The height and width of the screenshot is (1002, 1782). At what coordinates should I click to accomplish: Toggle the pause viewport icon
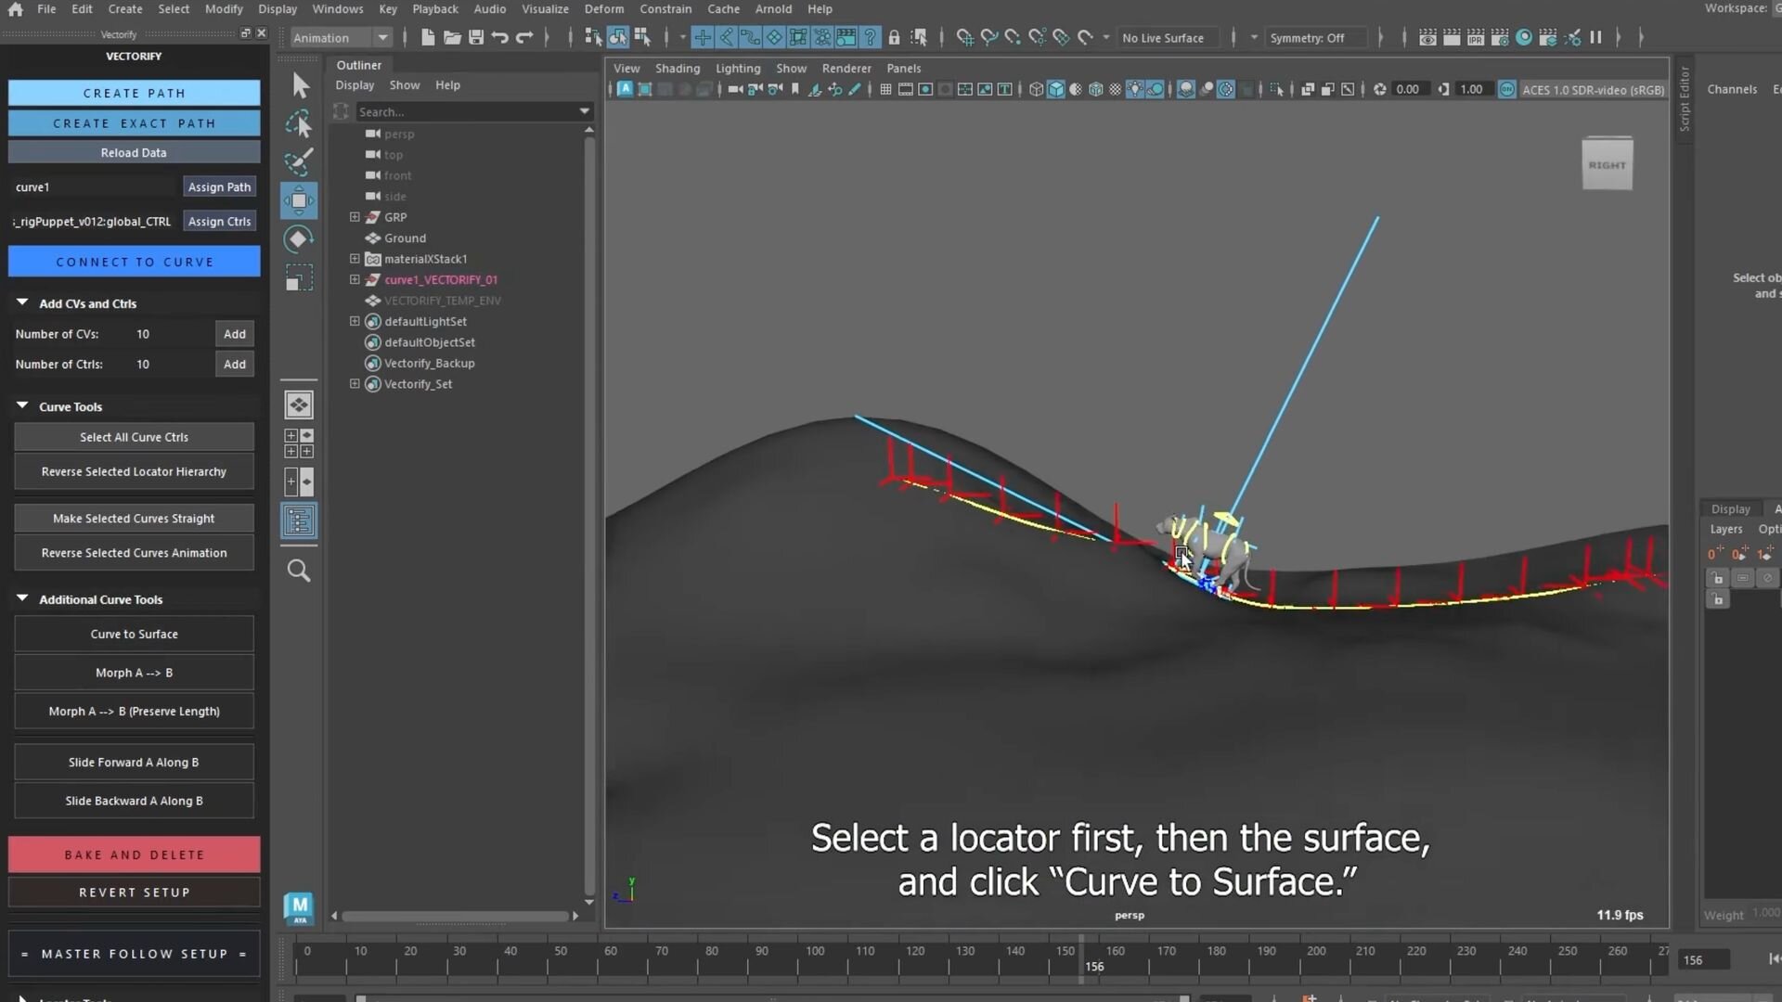click(1595, 37)
